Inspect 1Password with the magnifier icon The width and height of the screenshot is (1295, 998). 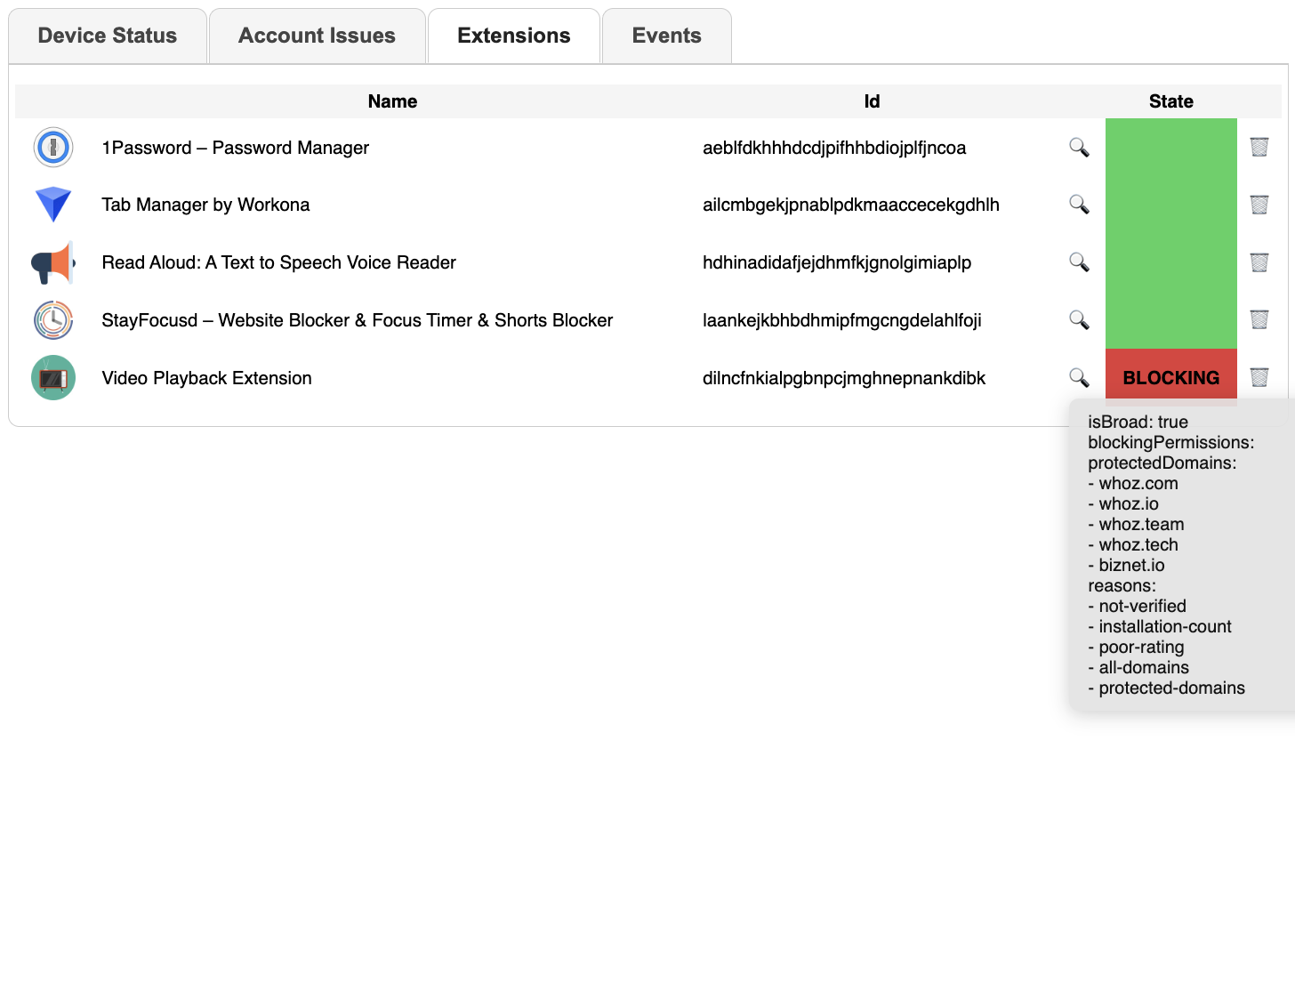pos(1078,148)
